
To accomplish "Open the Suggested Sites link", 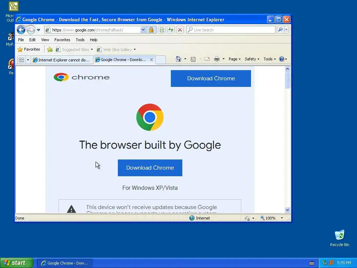I will pyautogui.click(x=73, y=50).
